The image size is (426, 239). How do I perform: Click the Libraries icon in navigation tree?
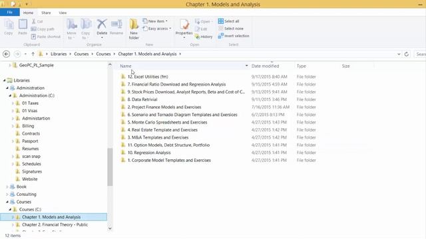(x=10, y=80)
